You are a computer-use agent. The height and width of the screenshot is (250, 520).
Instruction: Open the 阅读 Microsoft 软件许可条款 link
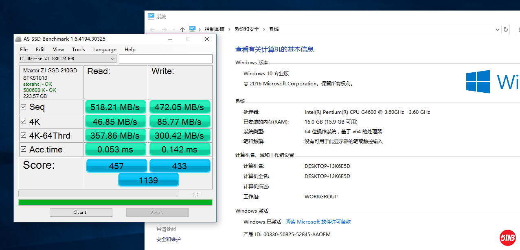coord(318,222)
